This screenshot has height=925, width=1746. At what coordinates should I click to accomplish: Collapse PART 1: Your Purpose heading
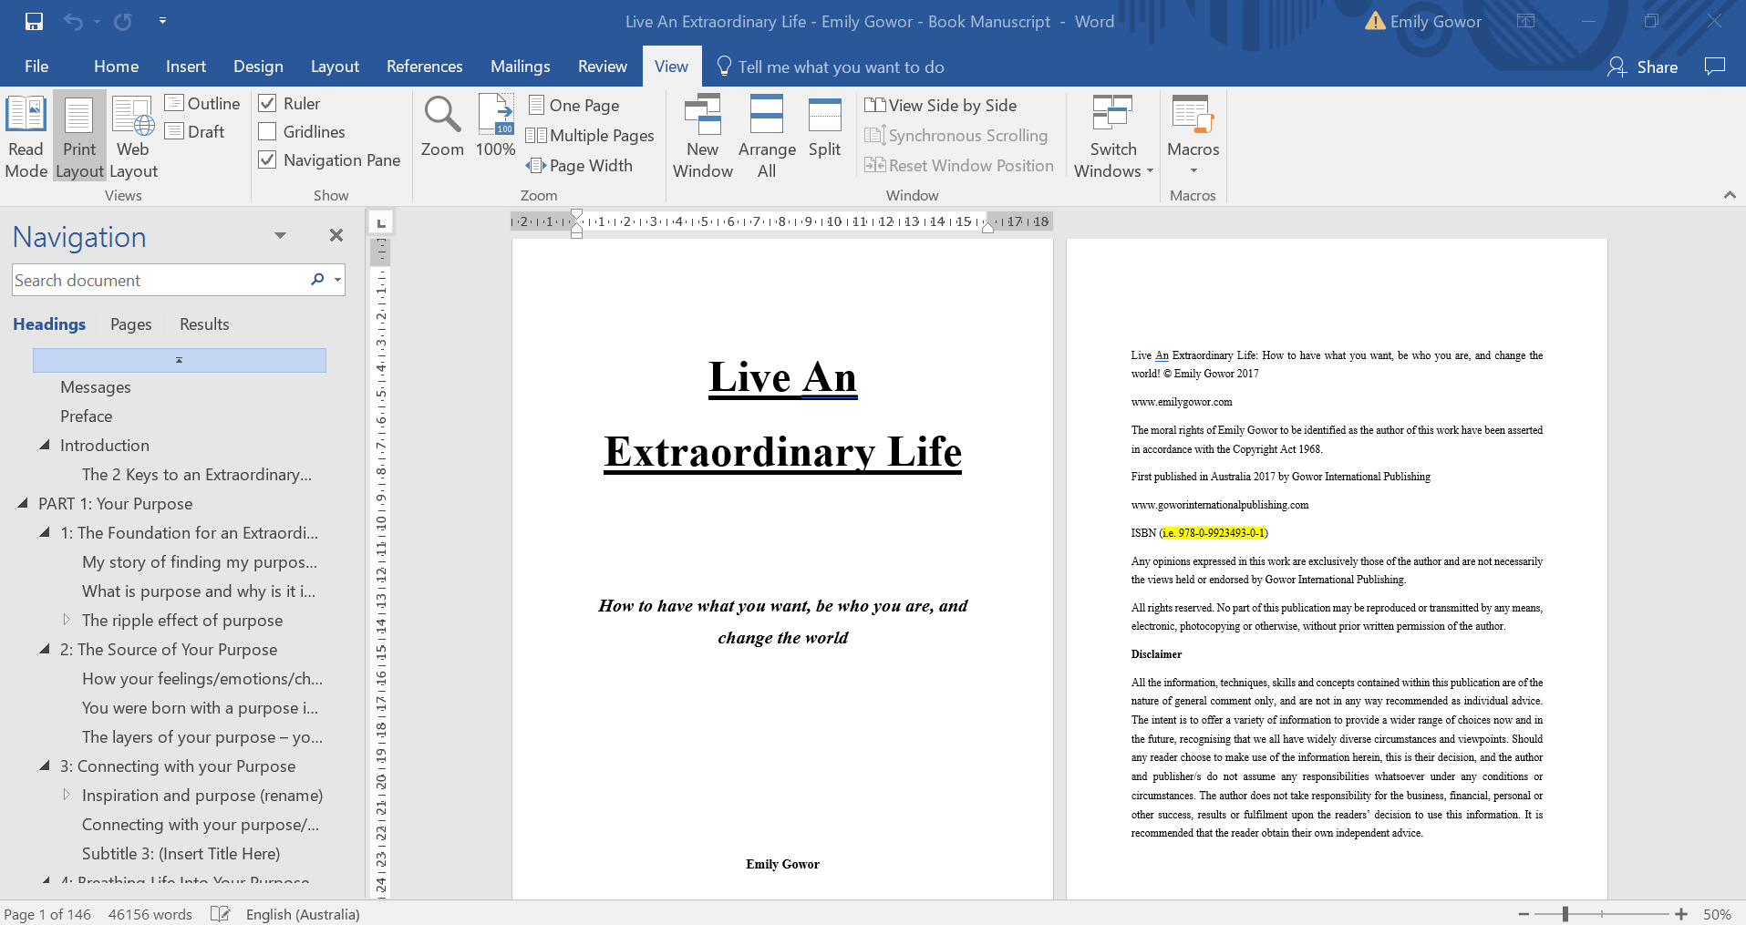coord(23,503)
